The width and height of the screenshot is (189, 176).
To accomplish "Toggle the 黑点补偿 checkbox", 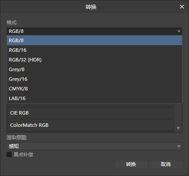I will point(9,154).
